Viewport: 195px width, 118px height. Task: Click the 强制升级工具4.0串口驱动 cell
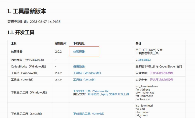click(x=27, y=60)
